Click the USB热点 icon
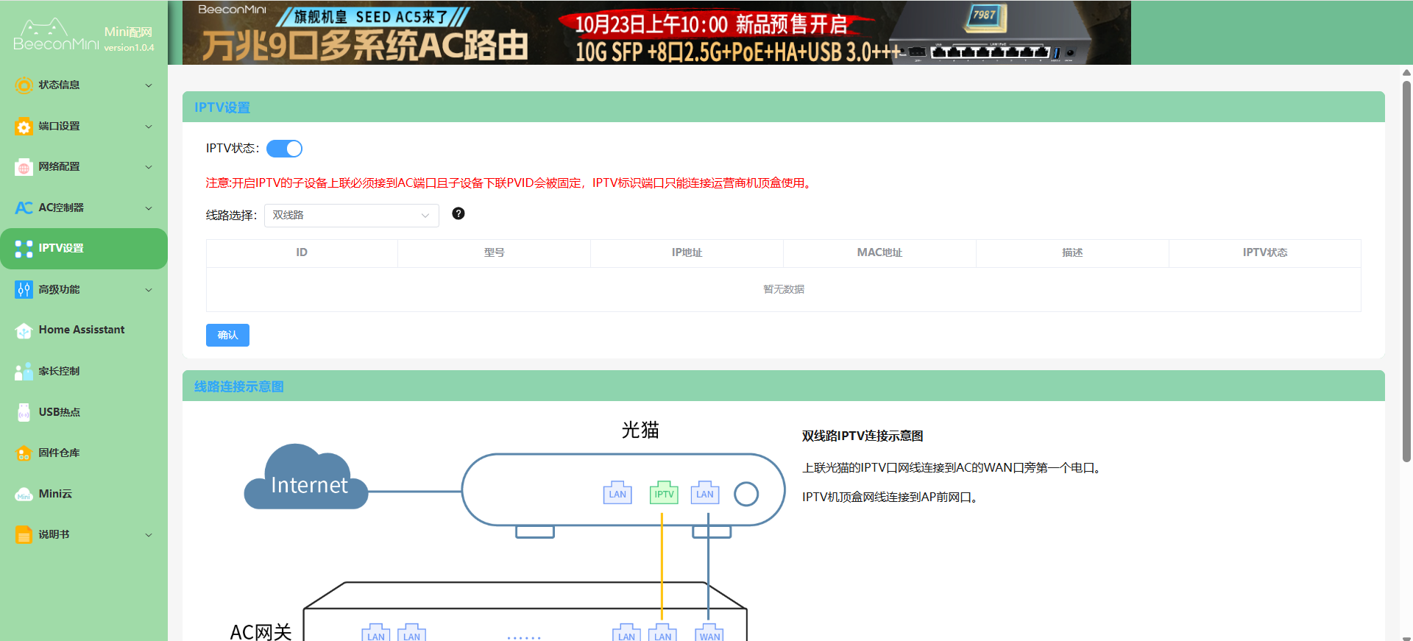 tap(24, 413)
